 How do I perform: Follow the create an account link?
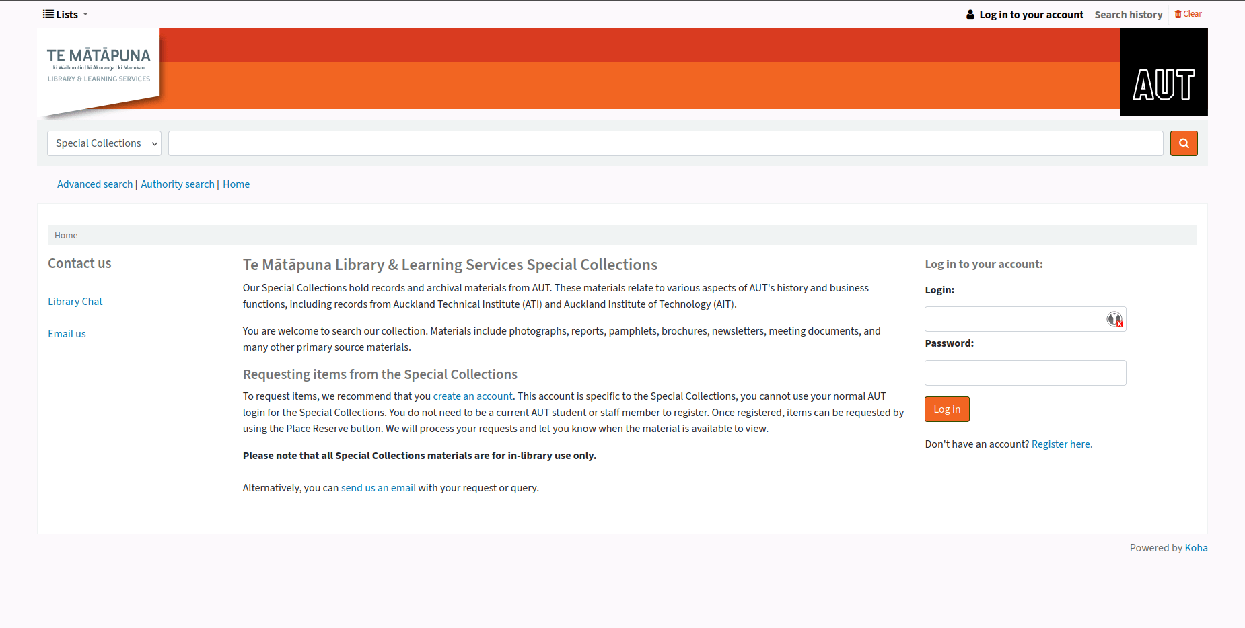click(x=472, y=396)
